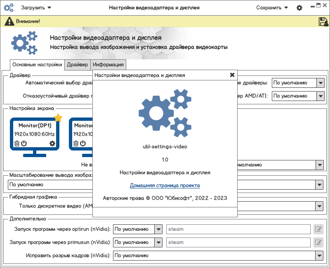
Task: Select Monitor[DP1] label
Action: [35, 125]
